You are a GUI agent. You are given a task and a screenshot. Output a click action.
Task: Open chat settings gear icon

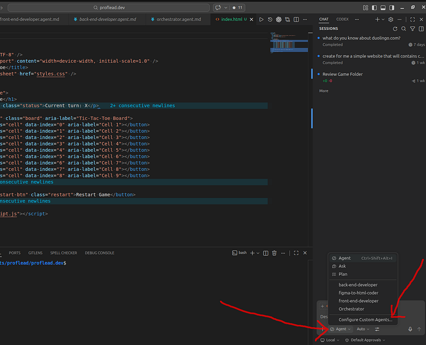(391, 19)
